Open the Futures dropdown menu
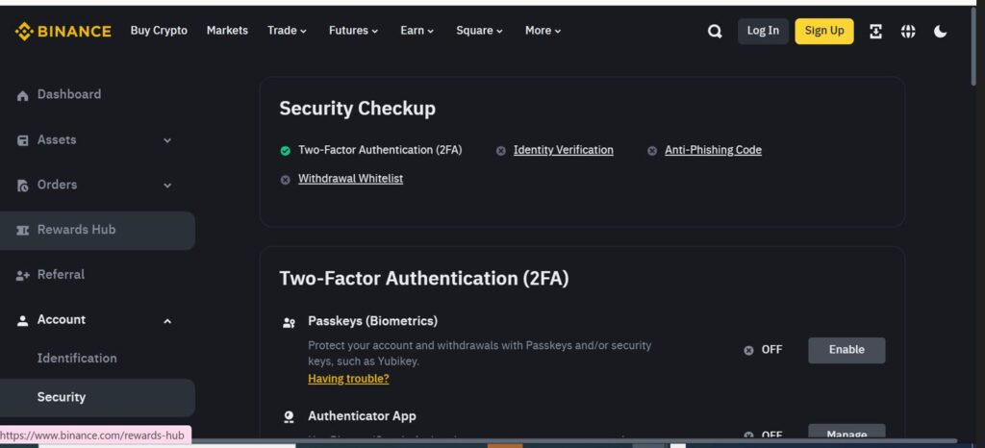 [353, 31]
